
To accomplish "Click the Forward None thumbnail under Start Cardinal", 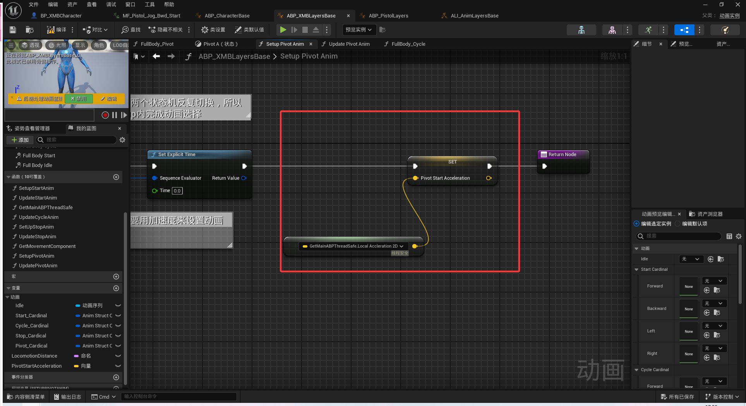I will (x=689, y=286).
